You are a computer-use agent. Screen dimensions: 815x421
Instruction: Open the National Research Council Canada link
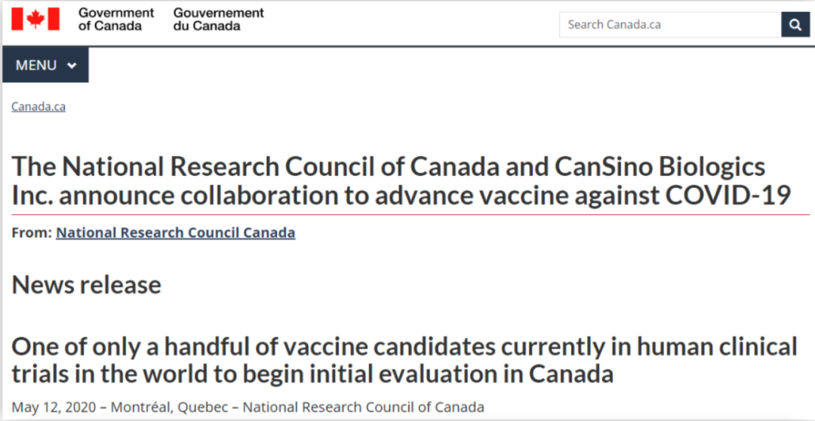(175, 232)
